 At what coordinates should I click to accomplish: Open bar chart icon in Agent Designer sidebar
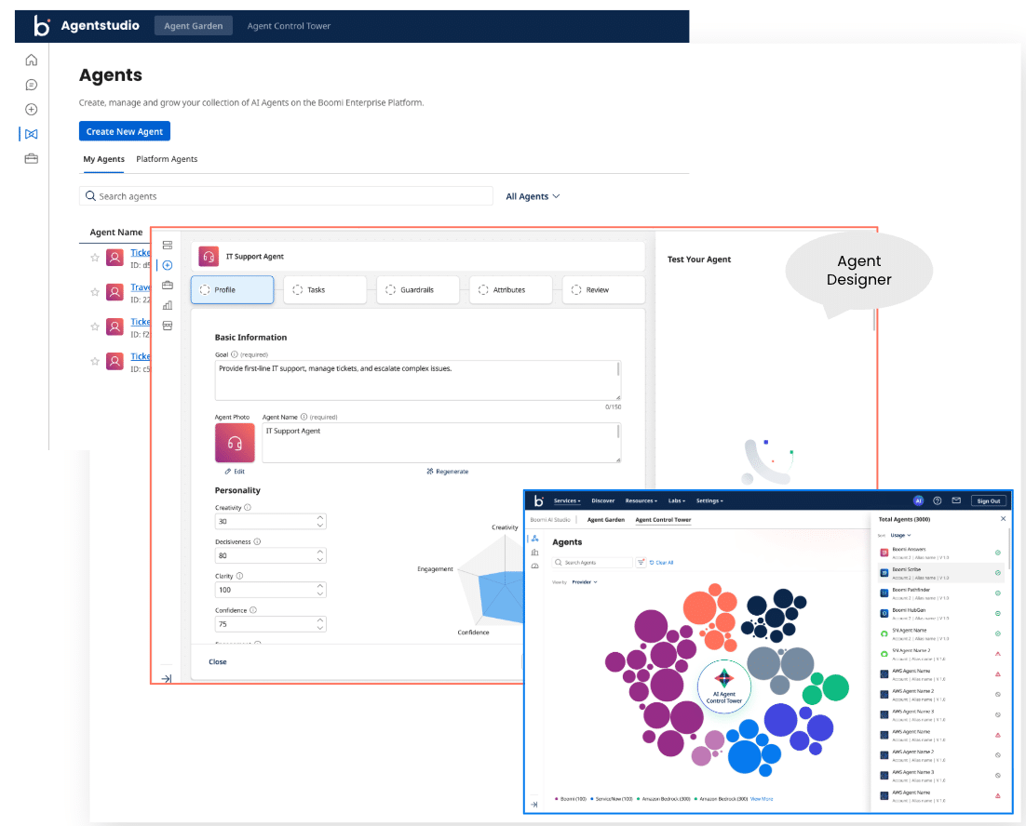[x=168, y=305]
